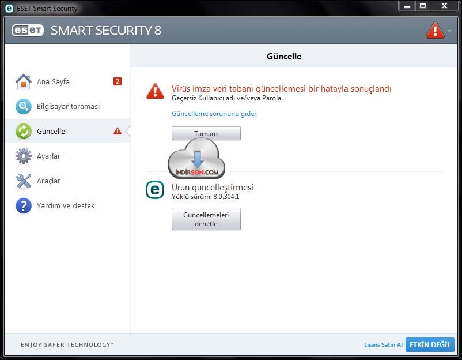Click the ETKİN DEĞİL button
Viewport: 462px width, 360px height.
point(430,344)
